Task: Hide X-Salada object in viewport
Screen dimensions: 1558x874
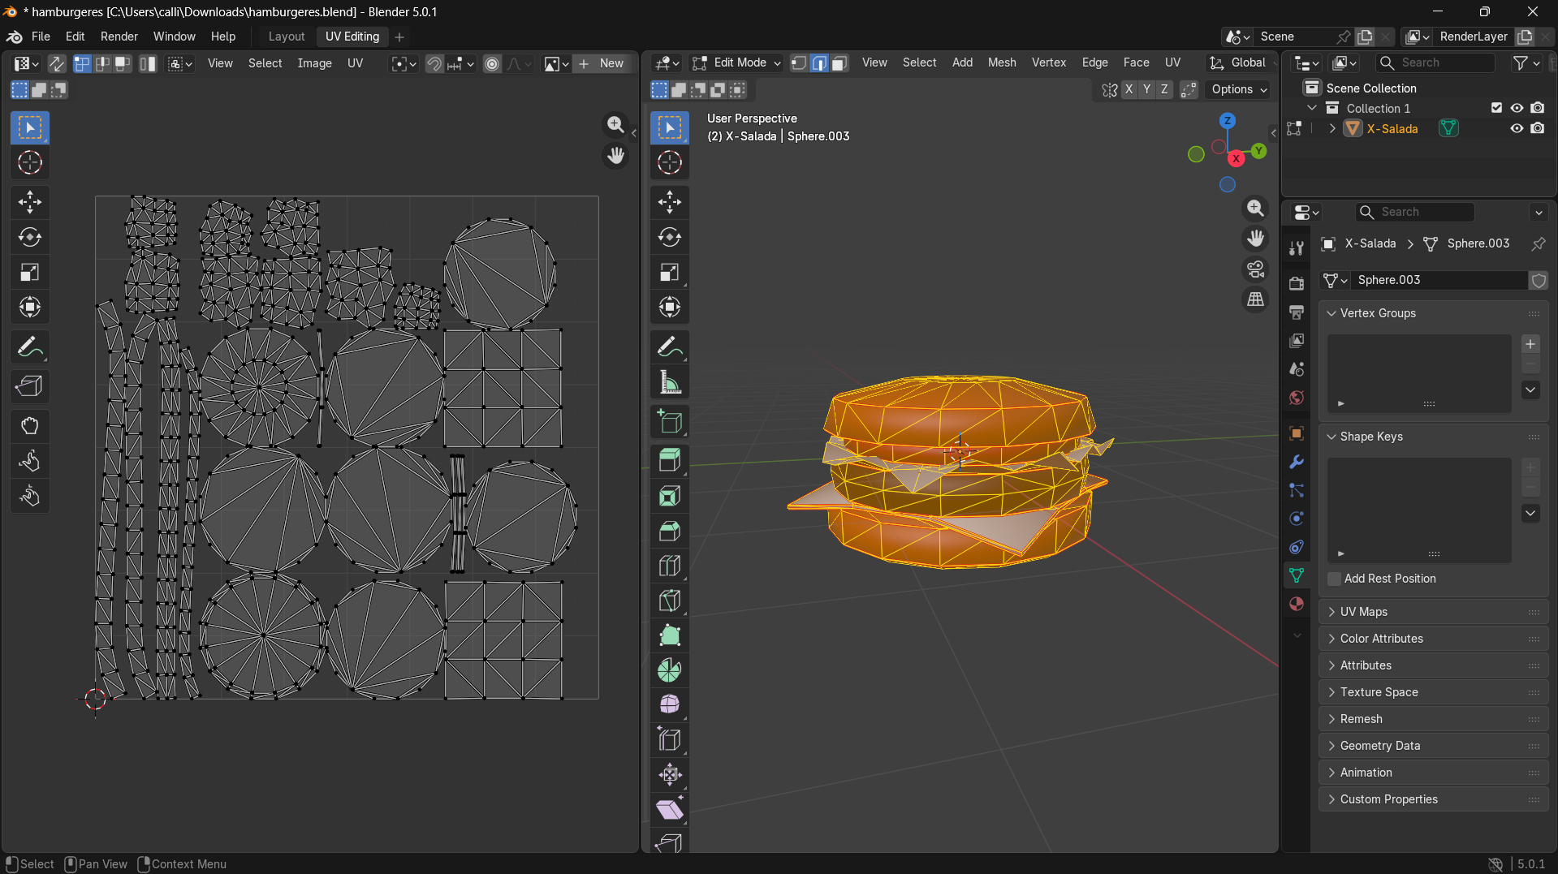Action: pyautogui.click(x=1517, y=128)
